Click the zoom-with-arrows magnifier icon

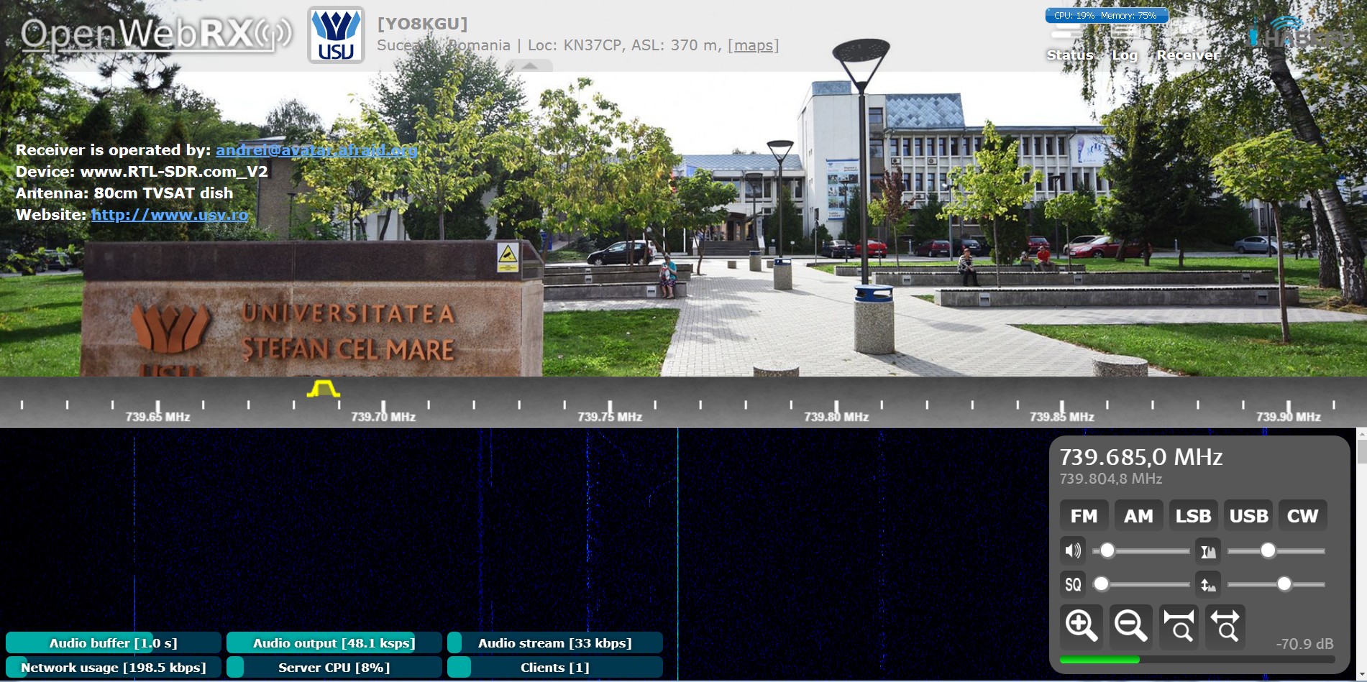point(1225,625)
